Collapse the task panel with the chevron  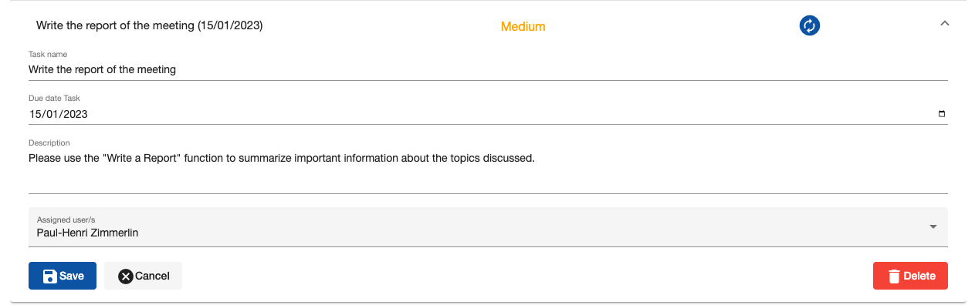pos(944,24)
